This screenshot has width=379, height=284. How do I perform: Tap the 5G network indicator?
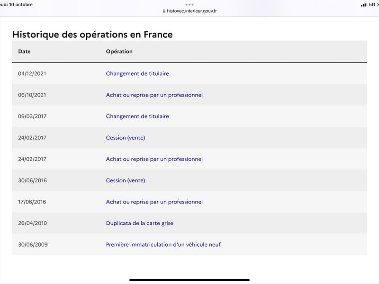372,5
